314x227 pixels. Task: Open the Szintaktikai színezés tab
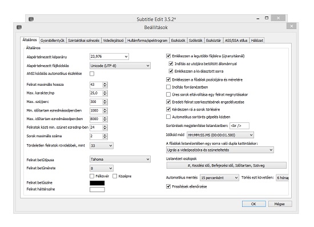83,40
